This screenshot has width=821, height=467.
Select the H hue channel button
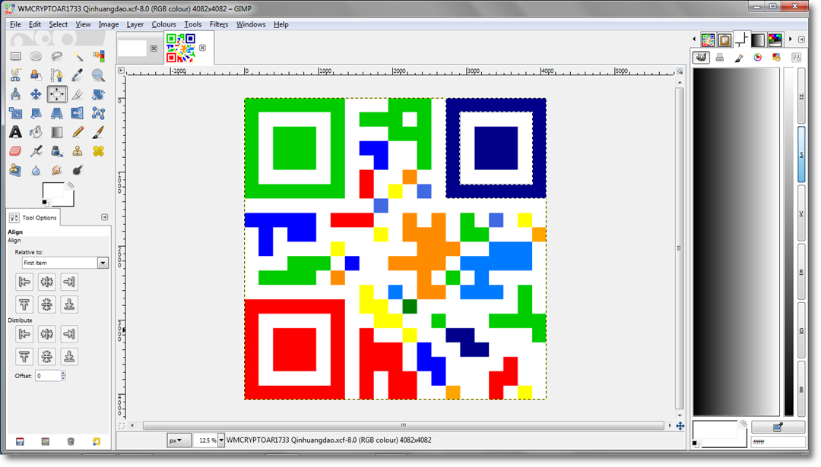801,96
